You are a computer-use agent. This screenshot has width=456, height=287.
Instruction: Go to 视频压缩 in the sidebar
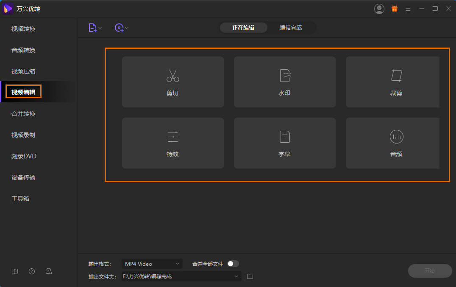coord(23,71)
